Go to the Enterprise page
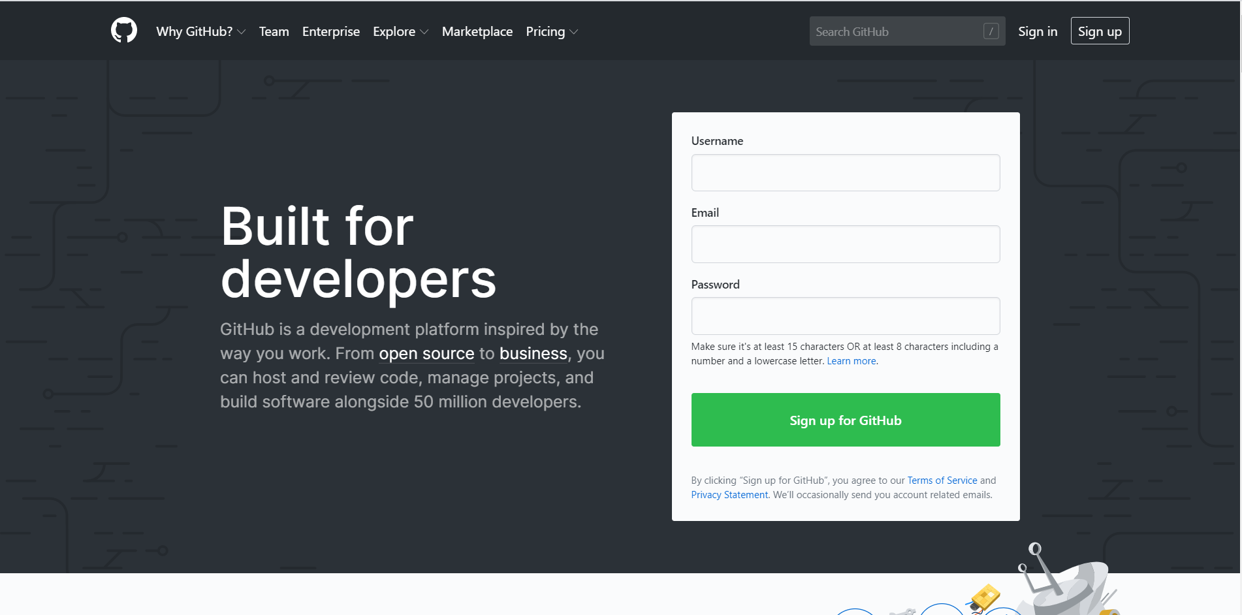This screenshot has height=615, width=1242. 331,31
